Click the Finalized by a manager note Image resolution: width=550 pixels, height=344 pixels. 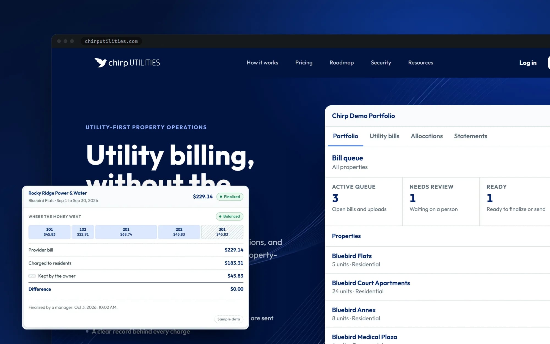click(x=73, y=307)
